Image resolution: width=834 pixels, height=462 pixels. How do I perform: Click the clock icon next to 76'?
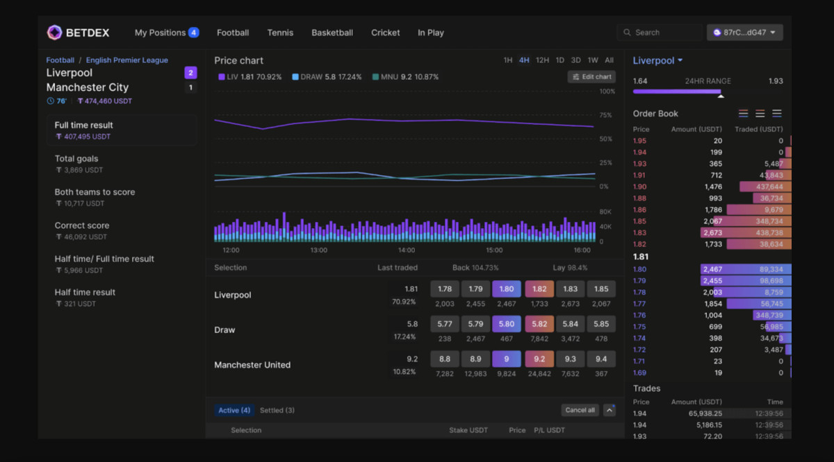pos(49,101)
